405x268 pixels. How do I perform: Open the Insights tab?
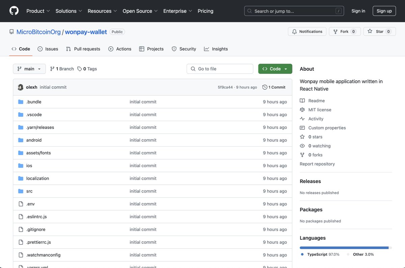pos(216,49)
